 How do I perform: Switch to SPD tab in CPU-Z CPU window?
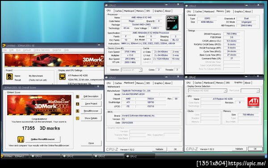[148, 11]
